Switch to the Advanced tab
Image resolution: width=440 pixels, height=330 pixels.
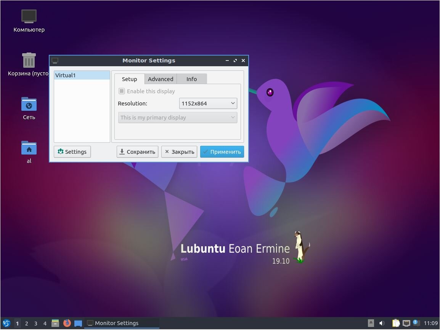click(x=161, y=79)
